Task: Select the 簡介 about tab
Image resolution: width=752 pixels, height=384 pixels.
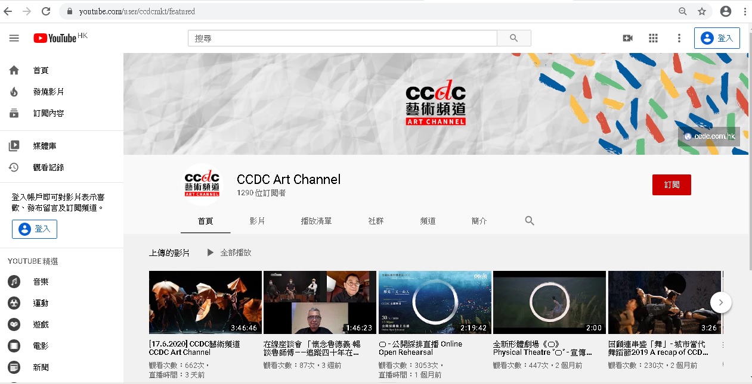Action: point(479,221)
